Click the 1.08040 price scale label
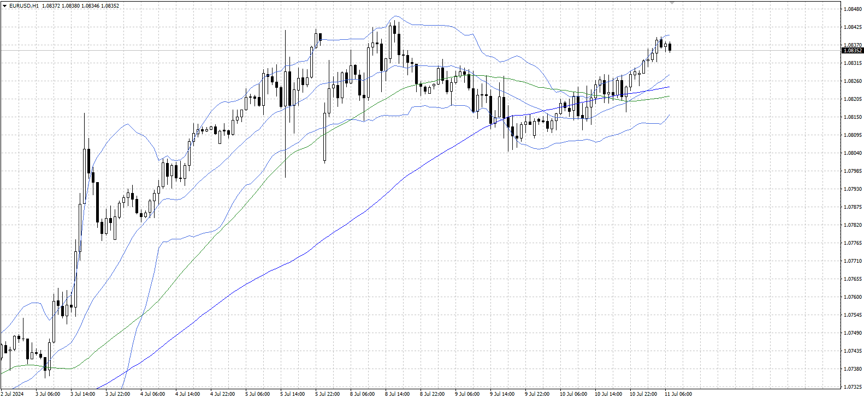 point(853,153)
